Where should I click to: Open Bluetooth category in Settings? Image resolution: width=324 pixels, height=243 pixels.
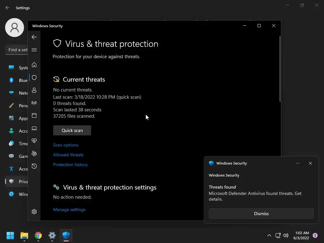pos(17,80)
